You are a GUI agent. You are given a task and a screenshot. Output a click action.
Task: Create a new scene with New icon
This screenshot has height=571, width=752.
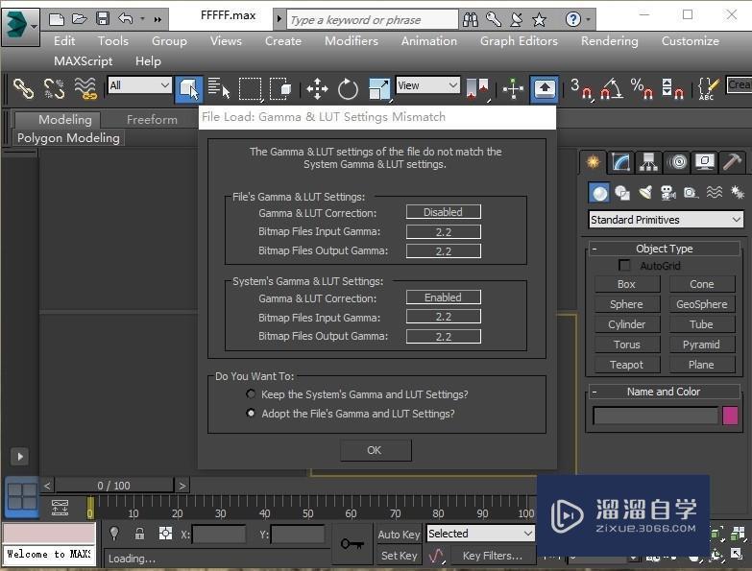pos(57,19)
